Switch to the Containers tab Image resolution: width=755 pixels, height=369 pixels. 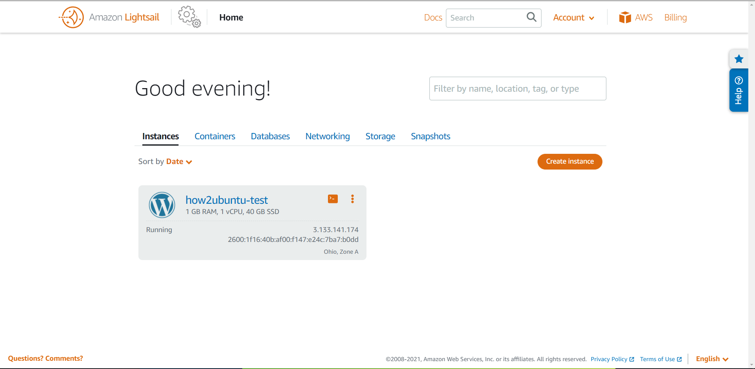click(215, 136)
